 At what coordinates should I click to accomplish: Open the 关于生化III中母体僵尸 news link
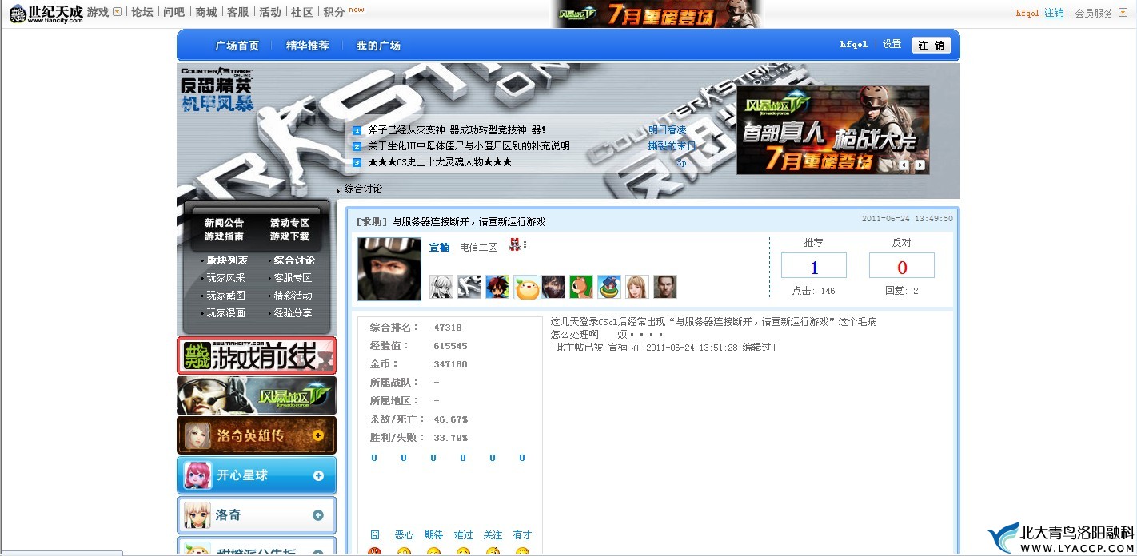[469, 146]
